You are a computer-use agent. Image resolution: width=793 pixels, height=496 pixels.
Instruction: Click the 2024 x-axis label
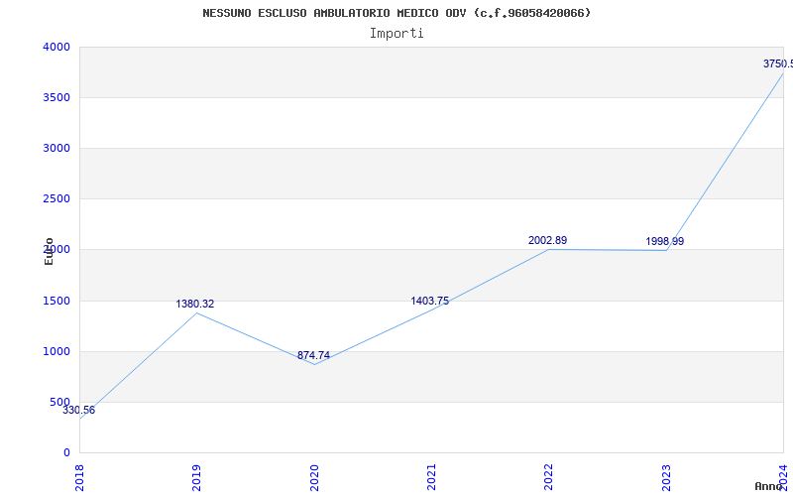tap(783, 478)
